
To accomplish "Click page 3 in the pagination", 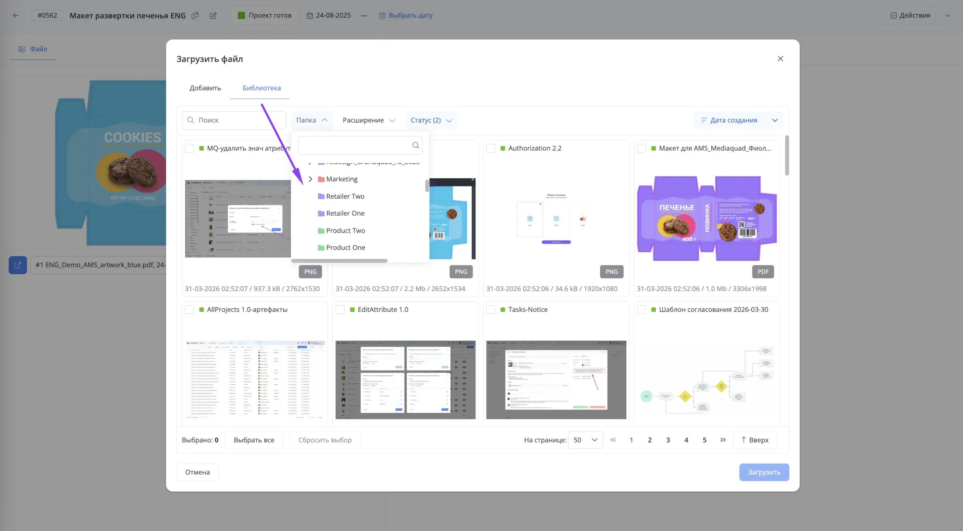I will point(668,440).
